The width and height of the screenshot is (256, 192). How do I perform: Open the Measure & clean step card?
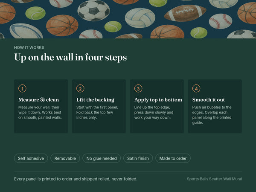41,106
